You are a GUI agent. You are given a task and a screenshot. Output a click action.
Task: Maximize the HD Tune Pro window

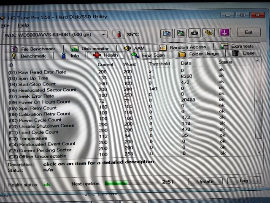[x=243, y=15]
